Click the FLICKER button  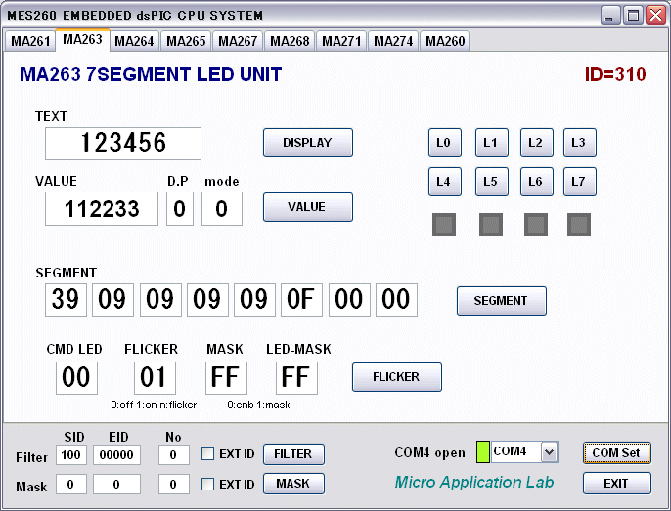click(x=397, y=377)
